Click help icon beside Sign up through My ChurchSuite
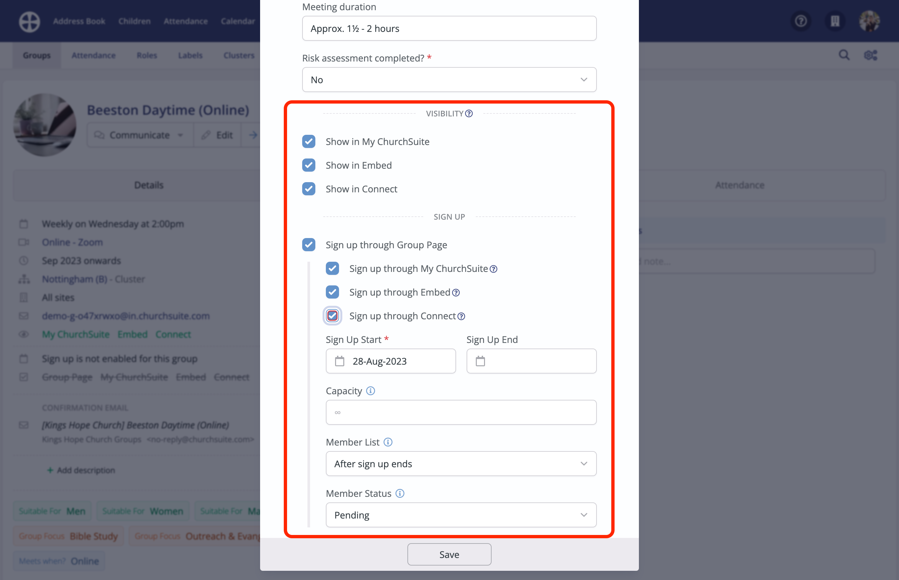This screenshot has height=580, width=899. pyautogui.click(x=493, y=269)
